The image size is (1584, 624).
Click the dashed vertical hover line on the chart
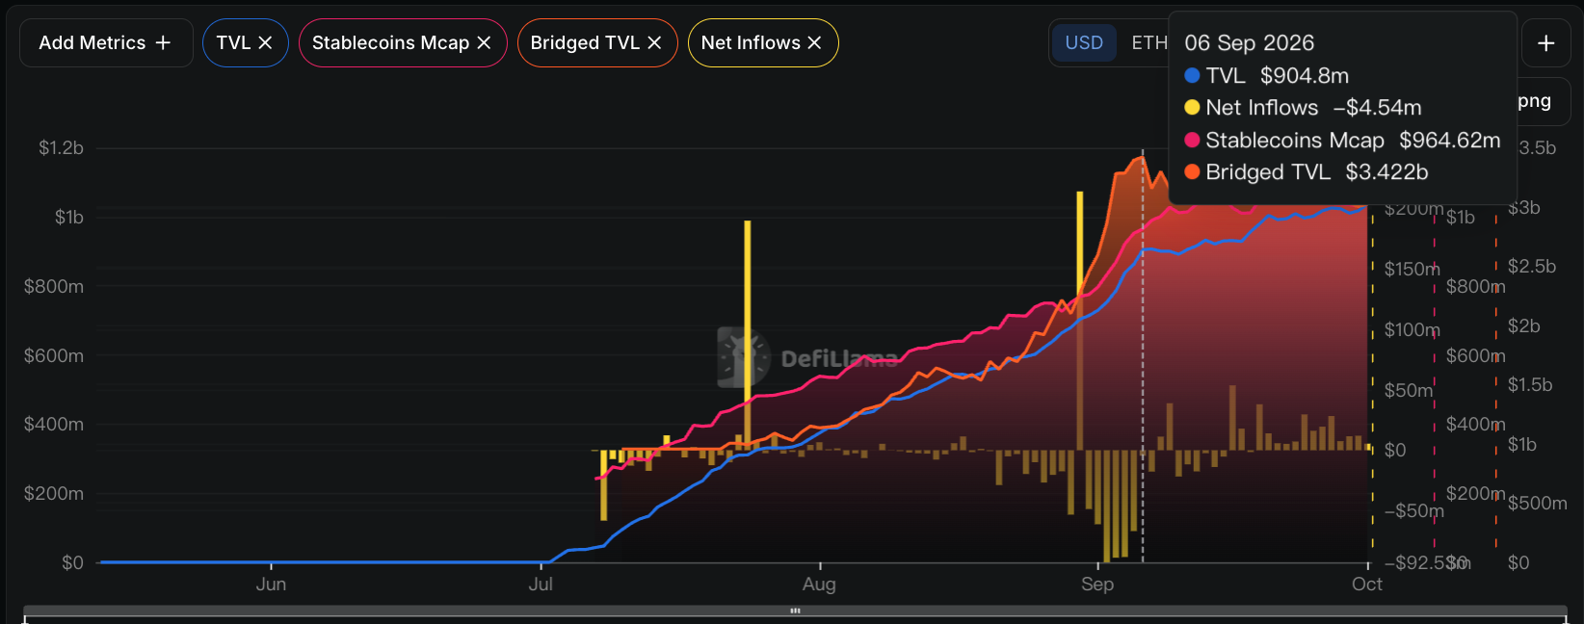pyautogui.click(x=1143, y=356)
